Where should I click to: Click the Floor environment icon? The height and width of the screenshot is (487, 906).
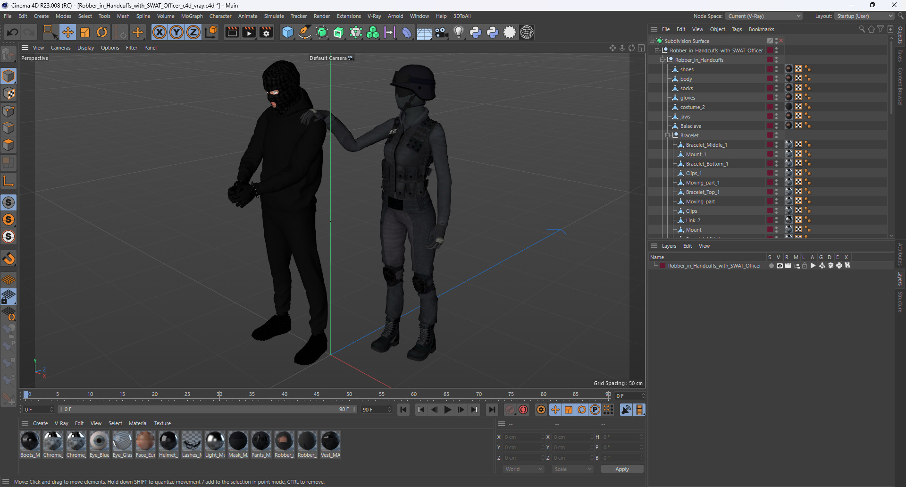(424, 32)
